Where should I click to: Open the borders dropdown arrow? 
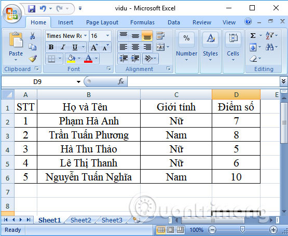click(x=60, y=59)
